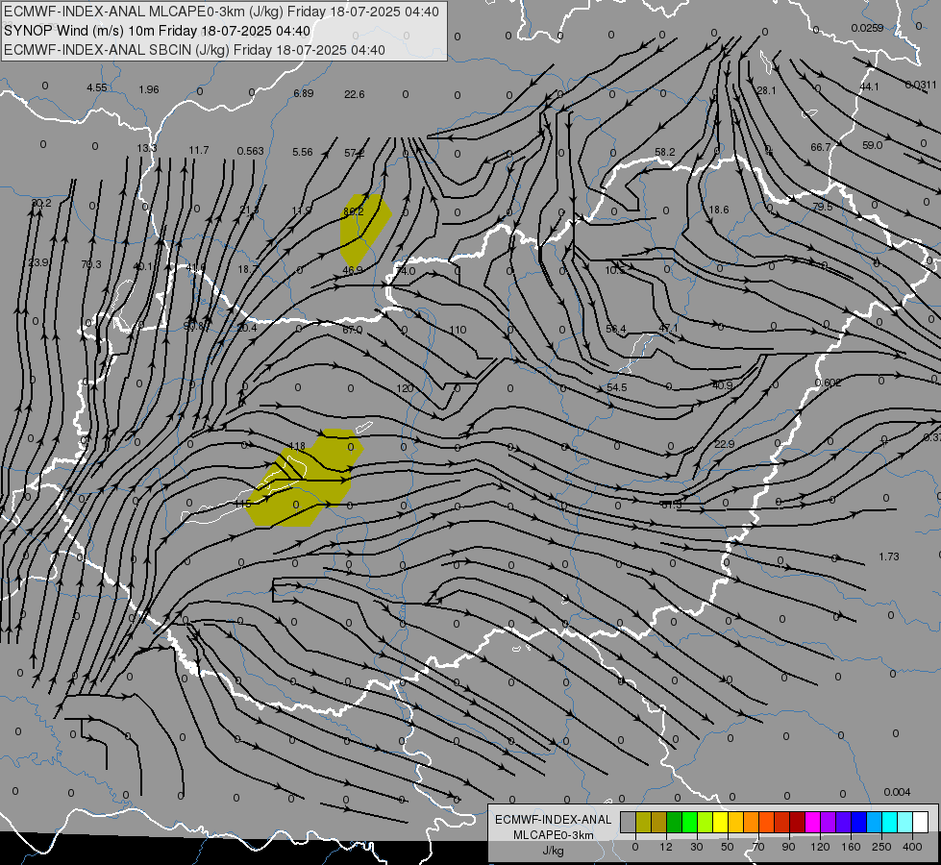Click the map value 58.2
This screenshot has height=865, width=941.
click(x=665, y=153)
